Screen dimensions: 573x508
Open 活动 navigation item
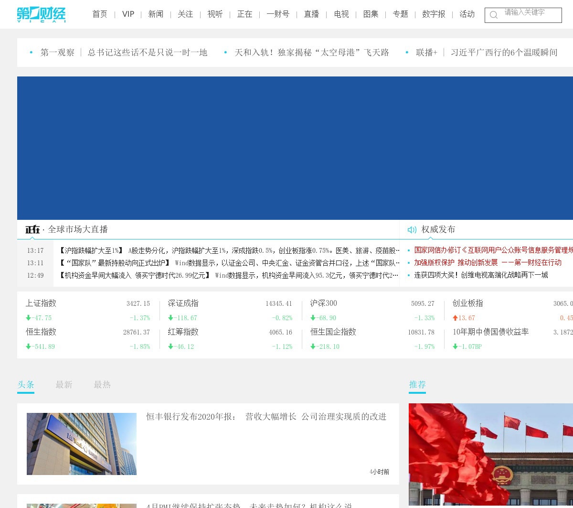click(x=467, y=14)
